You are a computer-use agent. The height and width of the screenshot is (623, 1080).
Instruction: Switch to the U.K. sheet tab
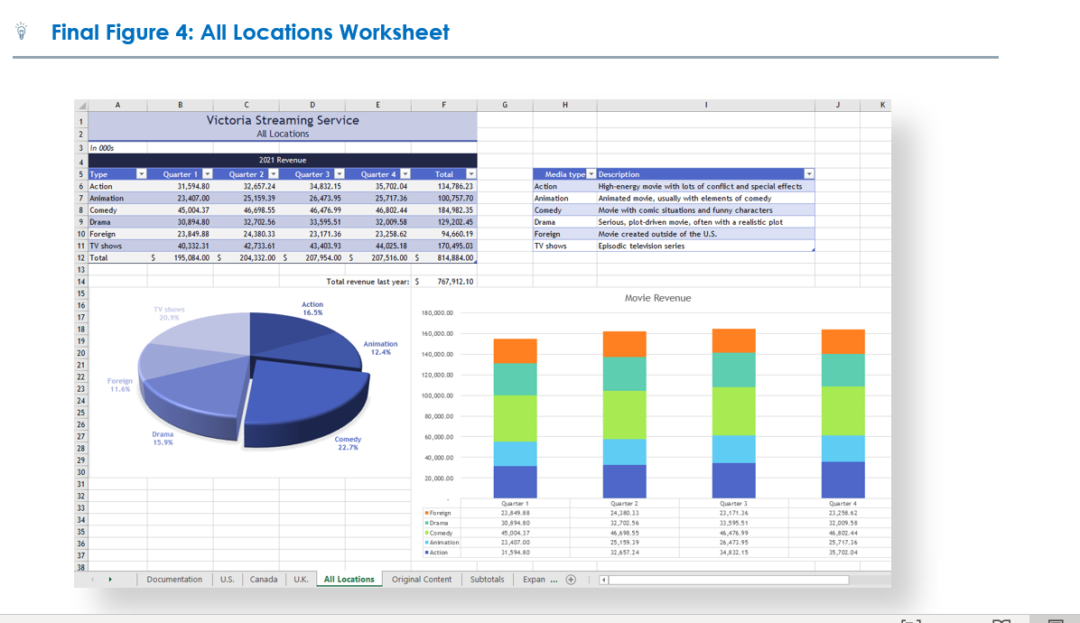tap(301, 580)
